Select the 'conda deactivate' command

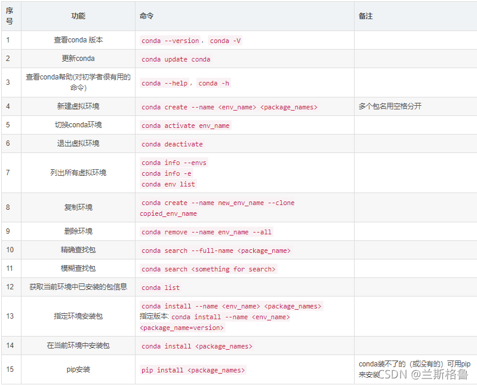[x=172, y=144]
